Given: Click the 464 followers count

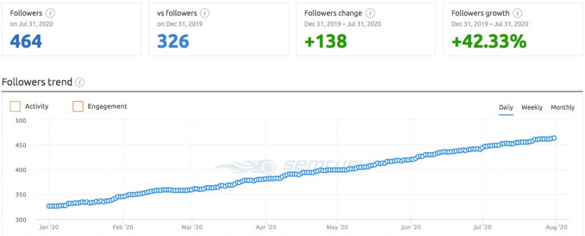Looking at the screenshot, I should click(26, 41).
